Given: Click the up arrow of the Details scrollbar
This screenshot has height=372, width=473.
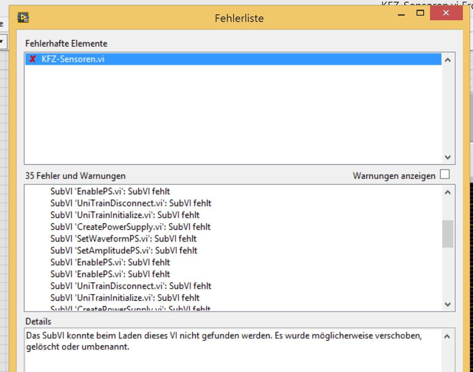Looking at the screenshot, I should [x=447, y=337].
